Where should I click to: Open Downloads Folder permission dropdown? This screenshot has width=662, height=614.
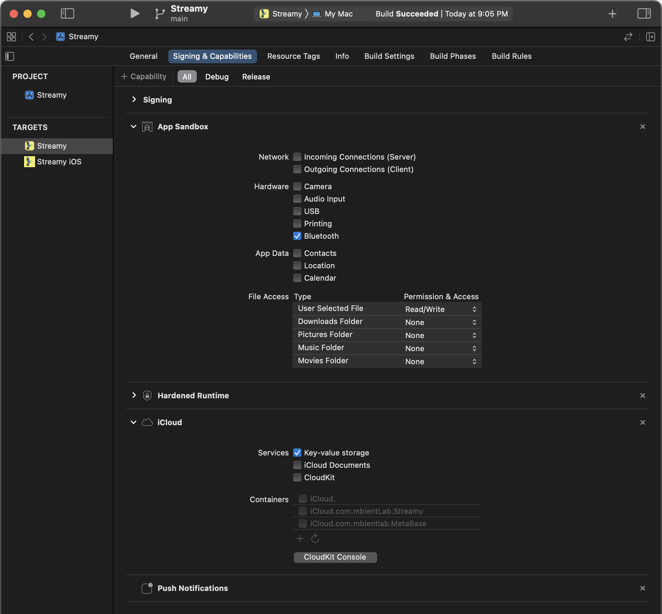[441, 322]
